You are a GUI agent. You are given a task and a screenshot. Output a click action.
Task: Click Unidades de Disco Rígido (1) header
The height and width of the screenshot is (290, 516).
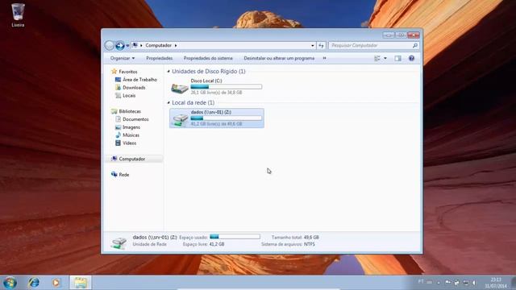pos(209,72)
